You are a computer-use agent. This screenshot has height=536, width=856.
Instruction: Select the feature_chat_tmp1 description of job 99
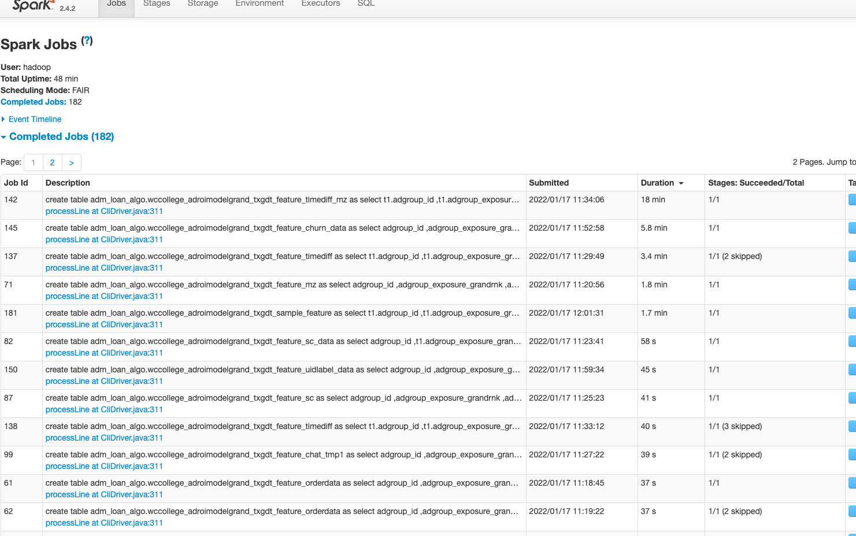[283, 454]
